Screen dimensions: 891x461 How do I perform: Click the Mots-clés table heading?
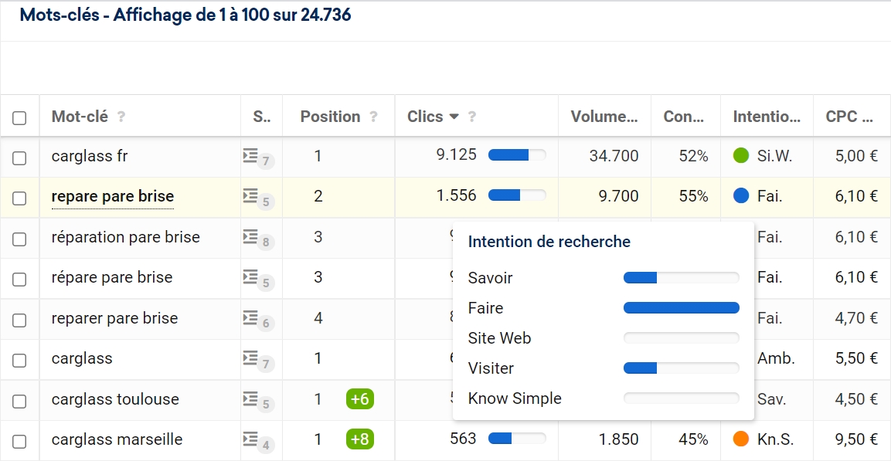tap(185, 15)
